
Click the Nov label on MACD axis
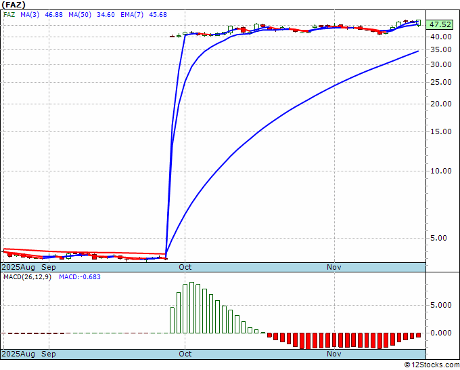pyautogui.click(x=334, y=354)
